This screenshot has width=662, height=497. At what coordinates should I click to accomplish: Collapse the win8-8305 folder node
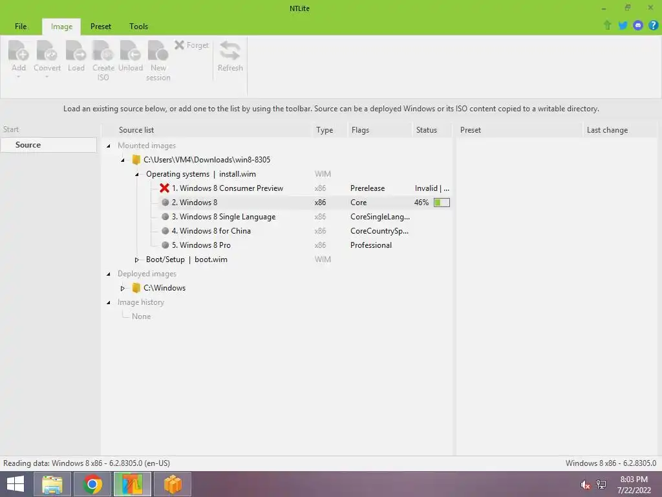(x=122, y=160)
